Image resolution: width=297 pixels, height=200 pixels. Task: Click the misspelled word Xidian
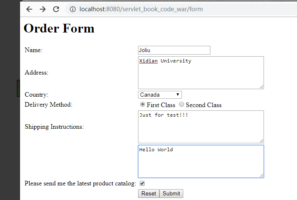148,61
